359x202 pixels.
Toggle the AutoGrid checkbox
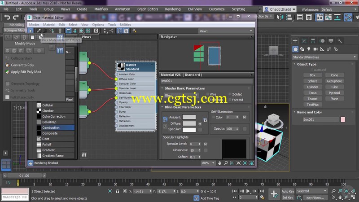tap(311, 70)
